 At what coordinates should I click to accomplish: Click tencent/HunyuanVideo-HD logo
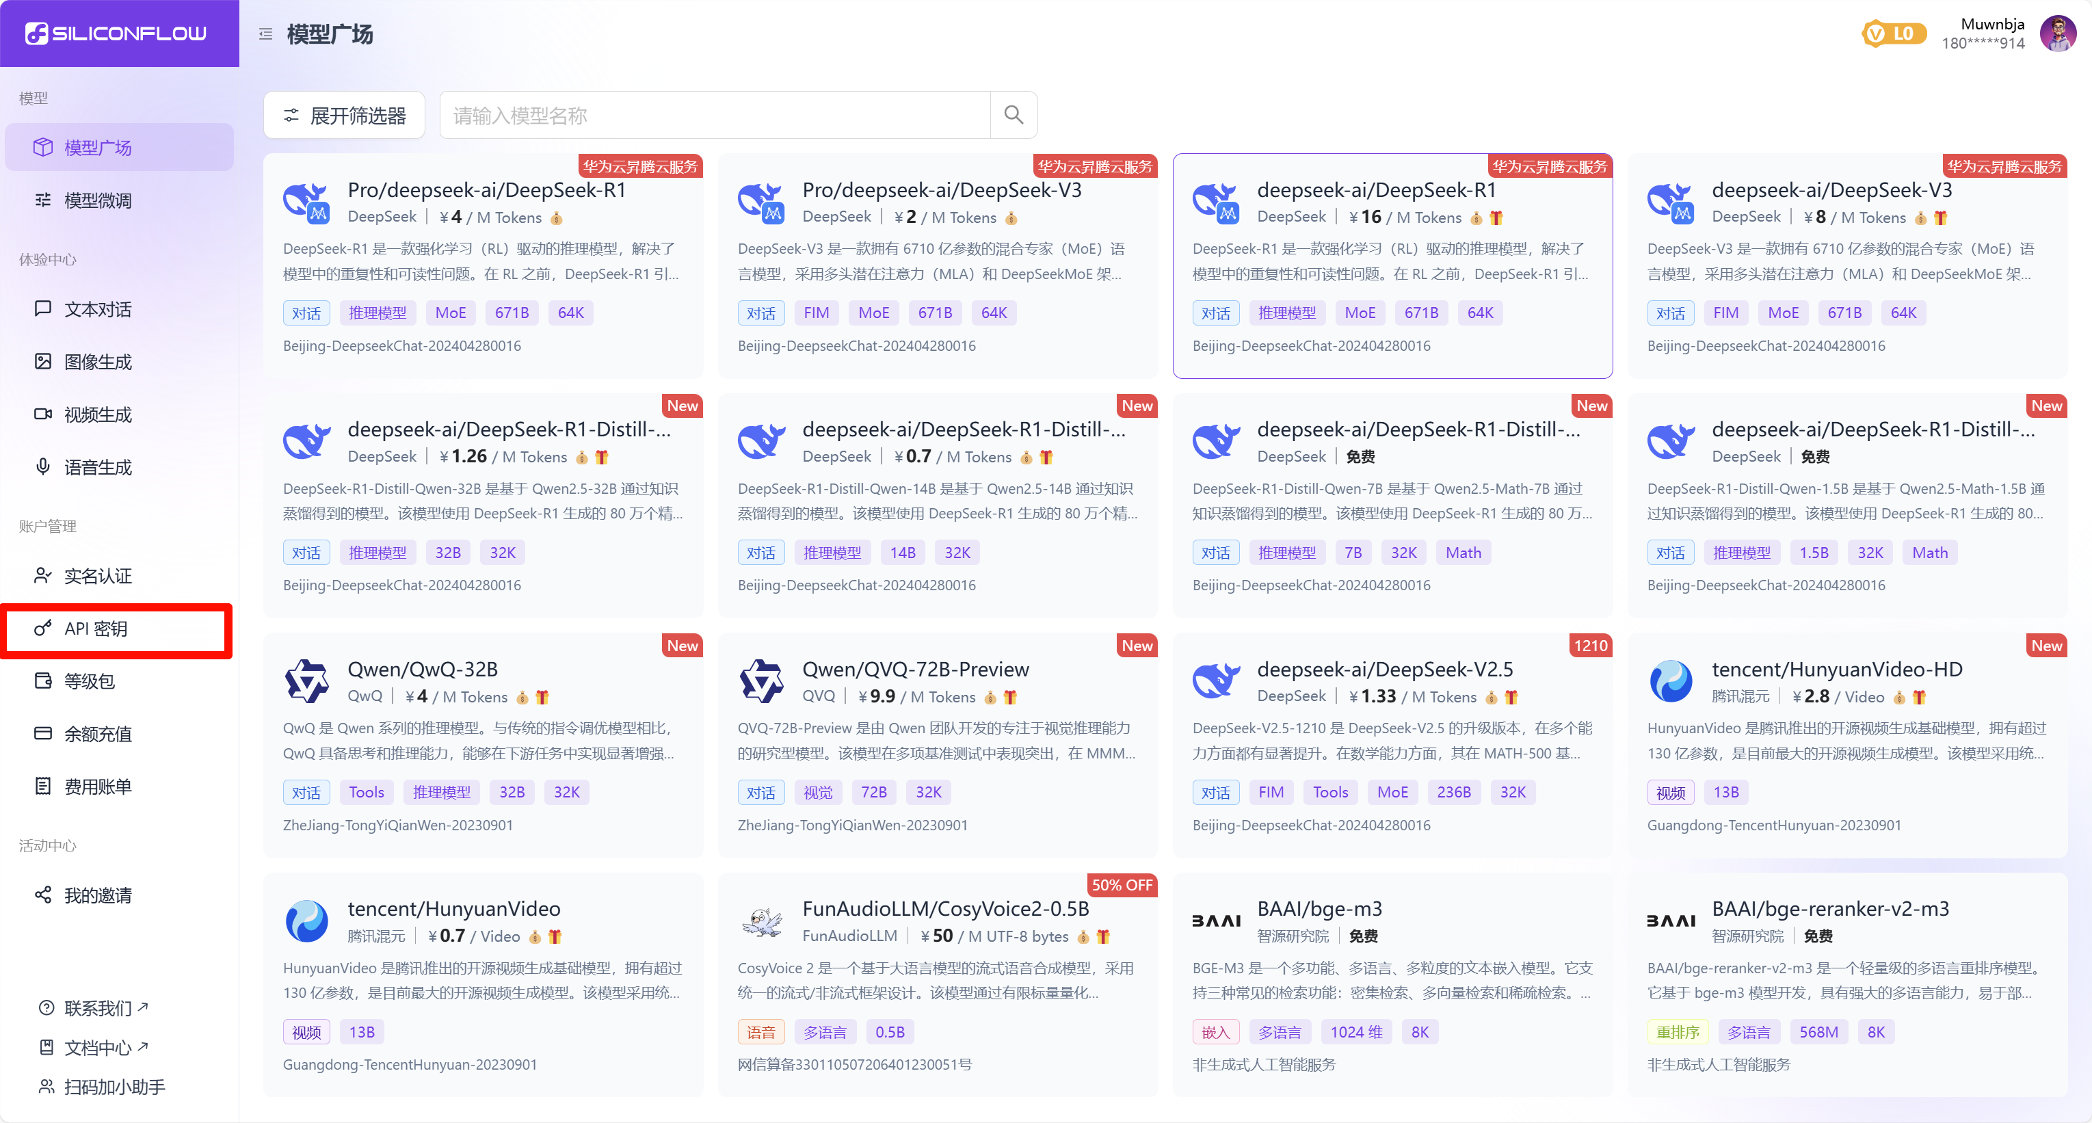tap(1671, 681)
